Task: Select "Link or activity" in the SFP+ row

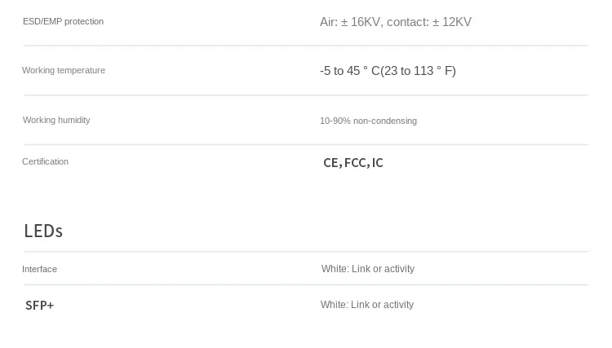Action: pos(382,305)
